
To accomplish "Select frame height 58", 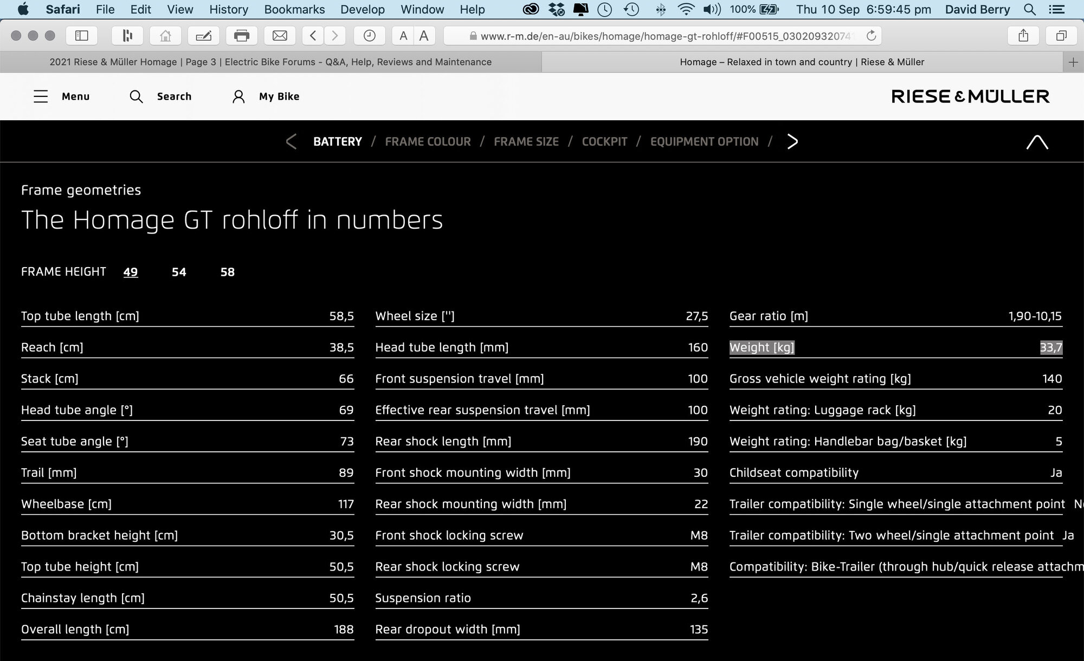I will 228,272.
